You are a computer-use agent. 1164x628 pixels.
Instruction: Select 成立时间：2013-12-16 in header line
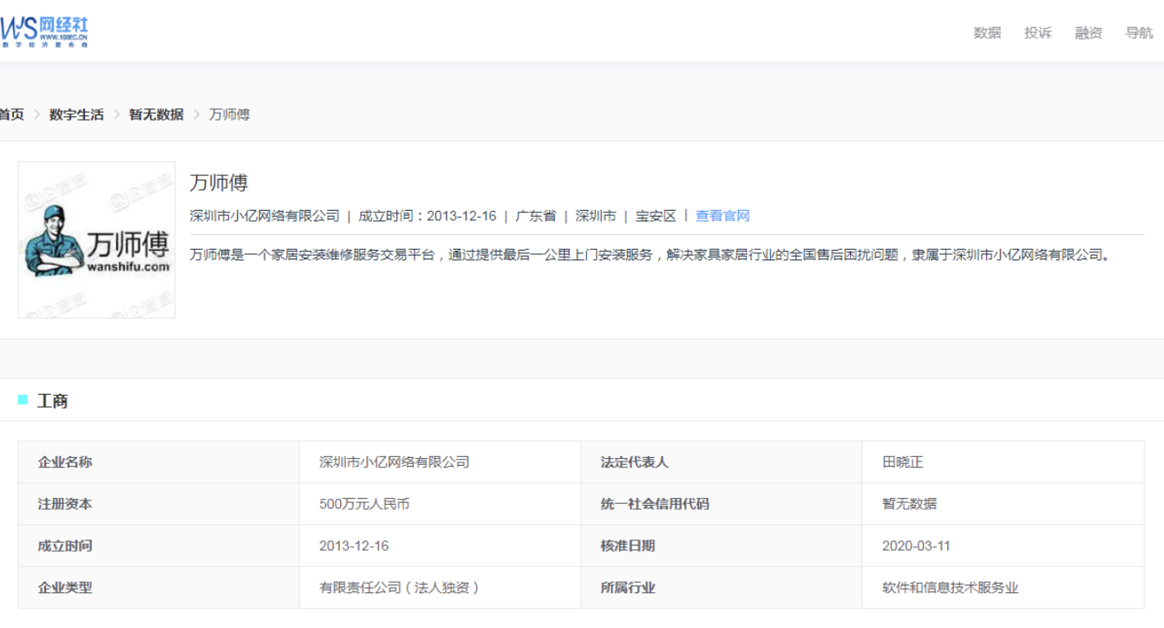coord(428,216)
